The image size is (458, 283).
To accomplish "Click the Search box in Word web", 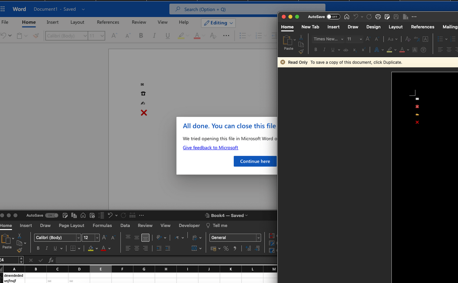I will (247, 9).
